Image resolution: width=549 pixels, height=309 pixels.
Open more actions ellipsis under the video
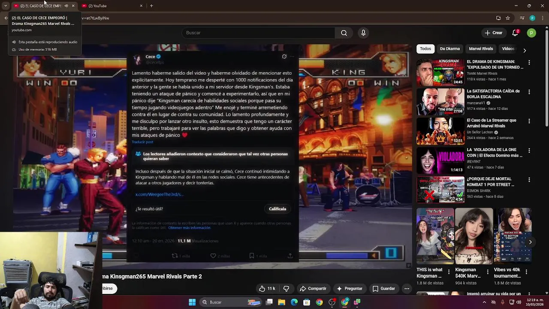point(407,288)
